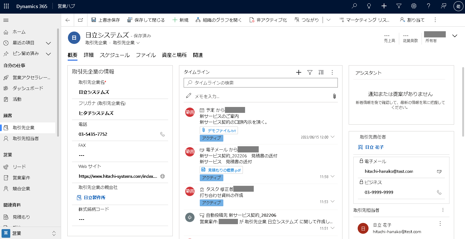Switch to the 資産と場所 tab
465x239 pixels.
tap(174, 55)
